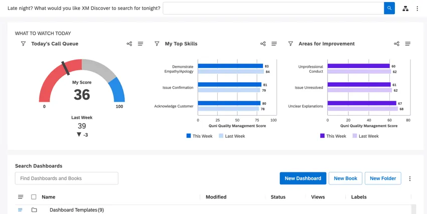Open Today's Call Queue widget menu

[140, 44]
